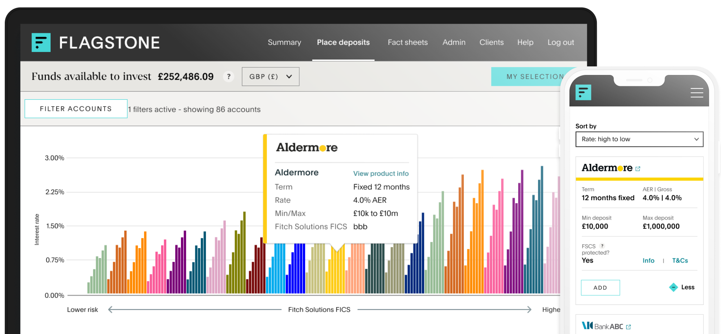
Task: Click the FILTER ACCOUNTS button
Action: coord(76,108)
